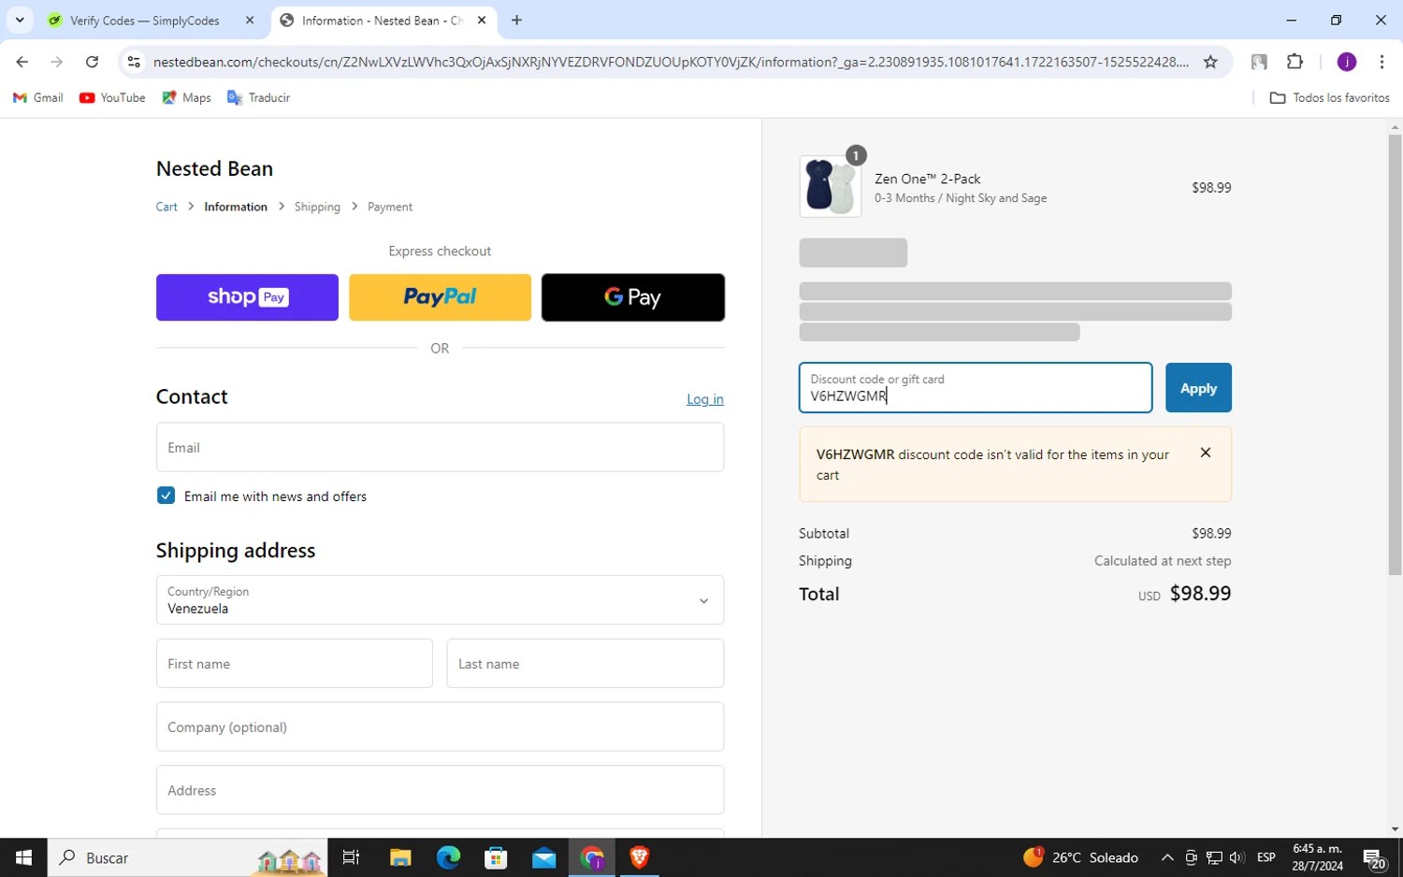Viewport: 1403px width, 877px height.
Task: Open Microsoft Store from taskbar
Action: [x=496, y=857]
